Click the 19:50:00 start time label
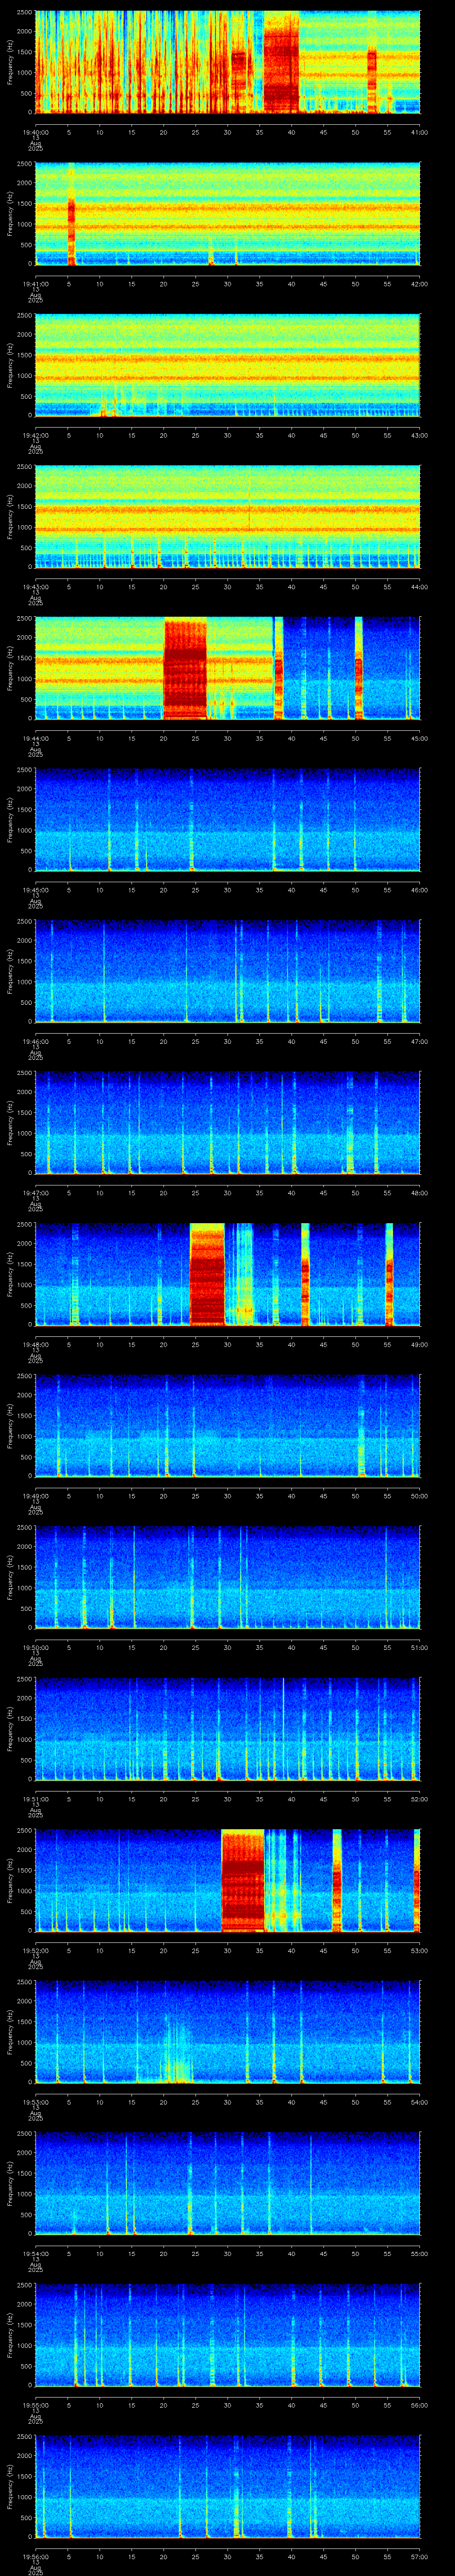The width and height of the screenshot is (455, 2576). tap(35, 1648)
